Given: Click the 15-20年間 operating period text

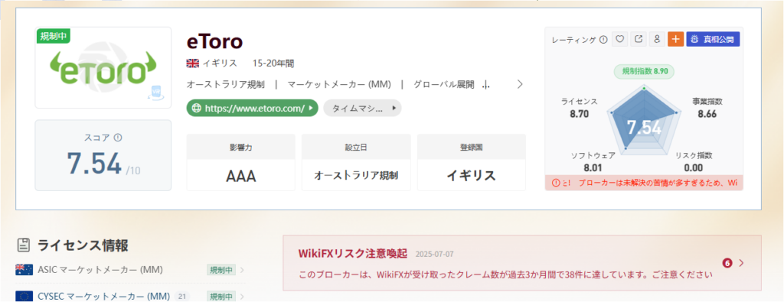Looking at the screenshot, I should [x=273, y=63].
